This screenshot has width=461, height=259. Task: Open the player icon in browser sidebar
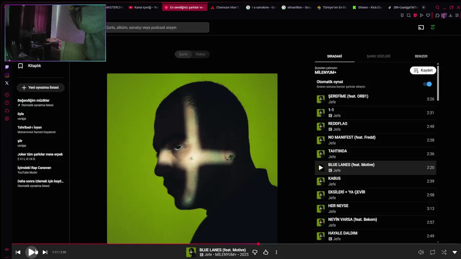7,95
